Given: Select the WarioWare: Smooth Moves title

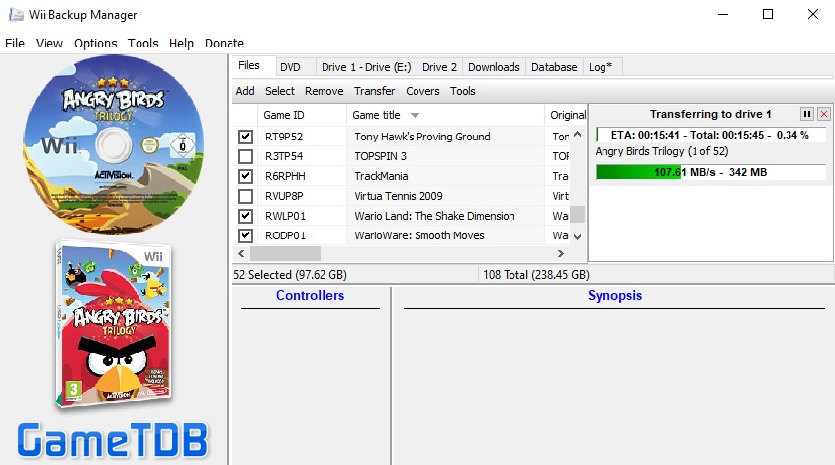Looking at the screenshot, I should [419, 235].
